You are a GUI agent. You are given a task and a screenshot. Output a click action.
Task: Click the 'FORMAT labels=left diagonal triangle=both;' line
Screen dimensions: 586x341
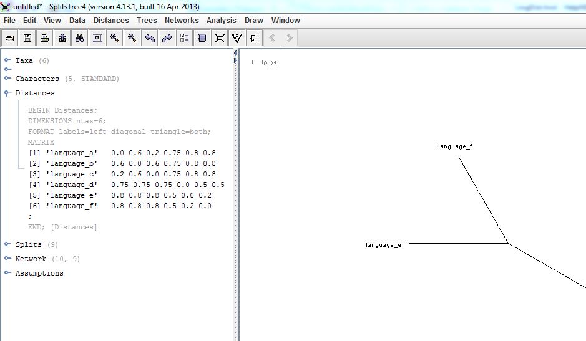pyautogui.click(x=119, y=132)
